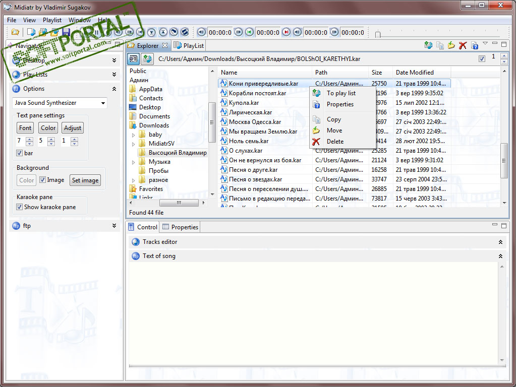Click the toolbar button with the upward arrow
The width and height of the screenshot is (516, 387).
pos(163,32)
